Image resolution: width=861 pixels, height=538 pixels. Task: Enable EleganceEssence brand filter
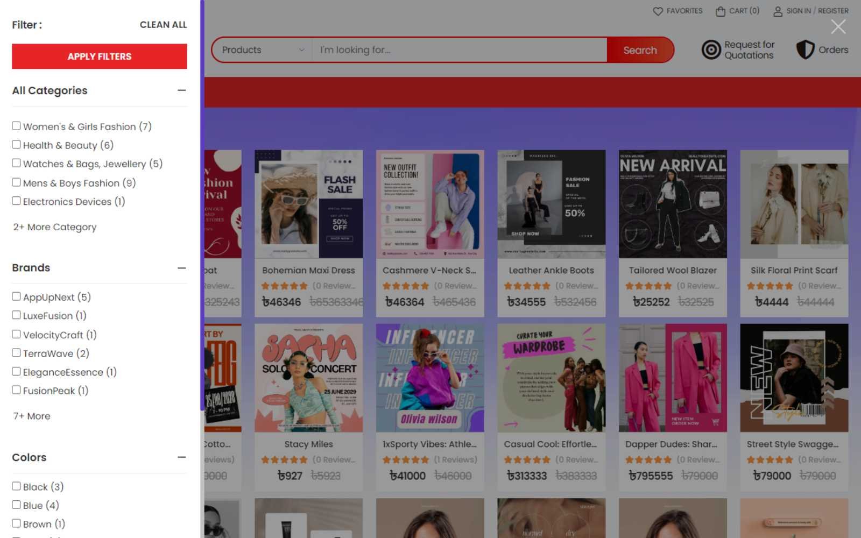pos(16,371)
